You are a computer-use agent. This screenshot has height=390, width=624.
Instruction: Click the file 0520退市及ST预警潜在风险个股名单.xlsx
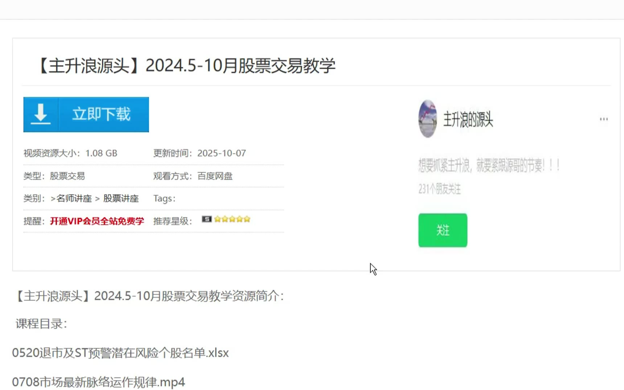point(120,353)
